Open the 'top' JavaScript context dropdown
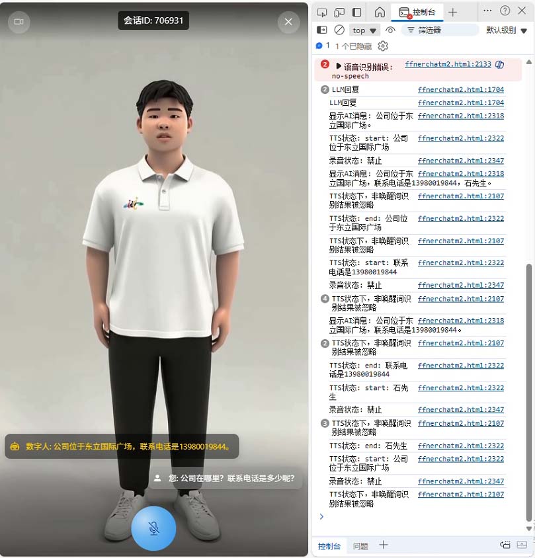Viewport: 535px width, 558px height. tap(365, 30)
